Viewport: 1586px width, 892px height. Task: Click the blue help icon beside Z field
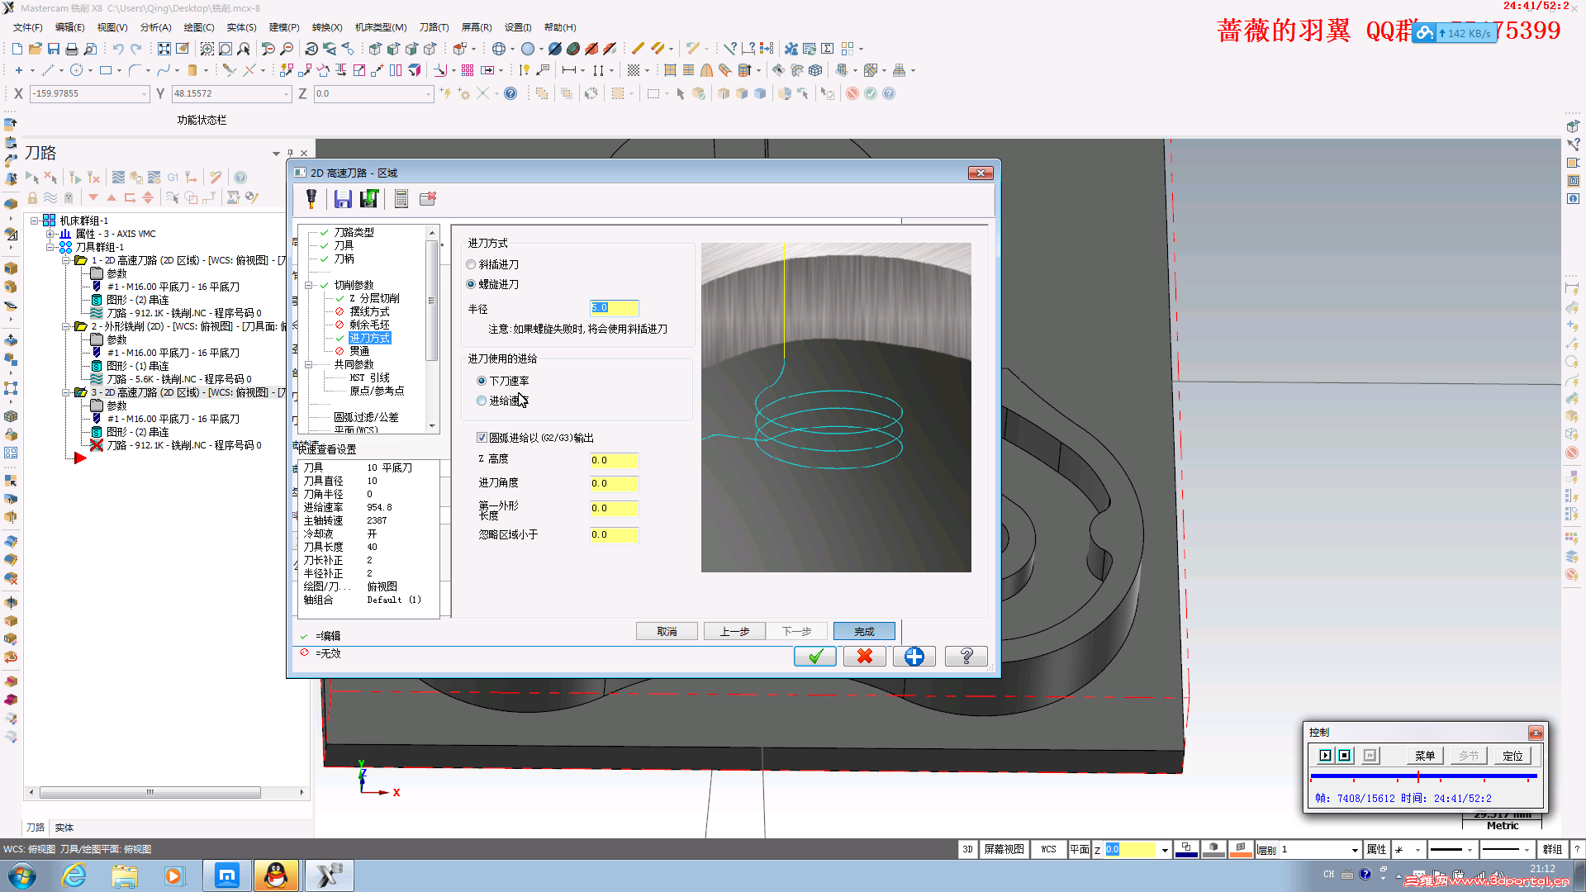pyautogui.click(x=510, y=93)
